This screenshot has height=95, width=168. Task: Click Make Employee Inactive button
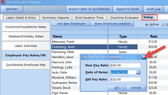[112, 24]
